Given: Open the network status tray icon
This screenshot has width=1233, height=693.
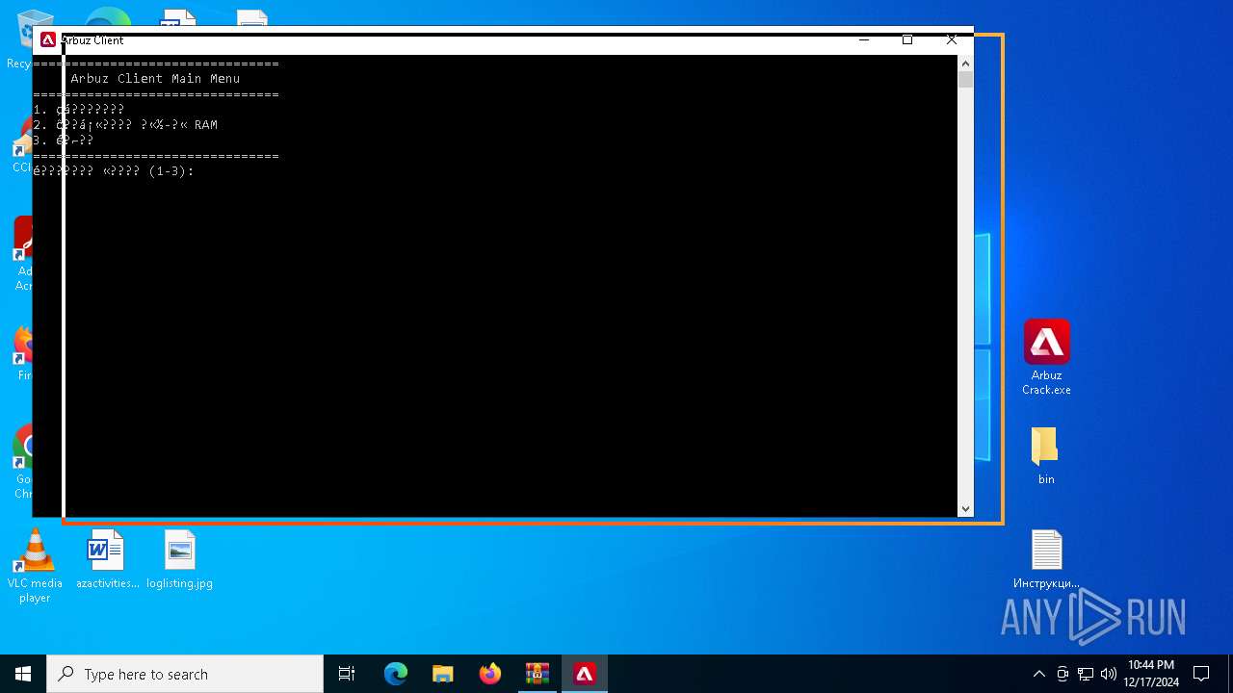Looking at the screenshot, I should tap(1086, 674).
